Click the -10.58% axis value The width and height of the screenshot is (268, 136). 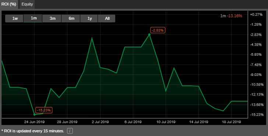[x=257, y=85]
